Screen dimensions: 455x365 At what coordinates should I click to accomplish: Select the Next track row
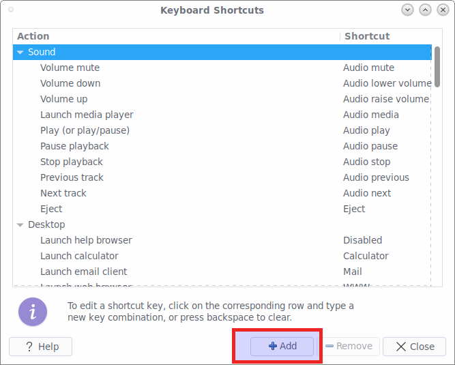click(65, 193)
